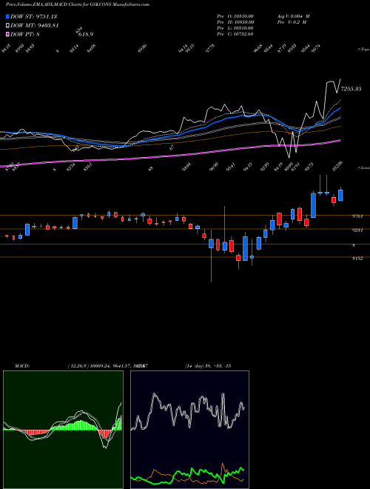Select the 'DOW PT' legend text

[x=25, y=35]
